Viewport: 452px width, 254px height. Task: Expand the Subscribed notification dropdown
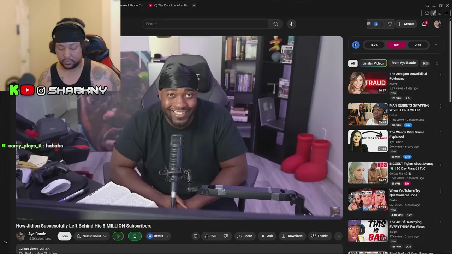pos(105,236)
